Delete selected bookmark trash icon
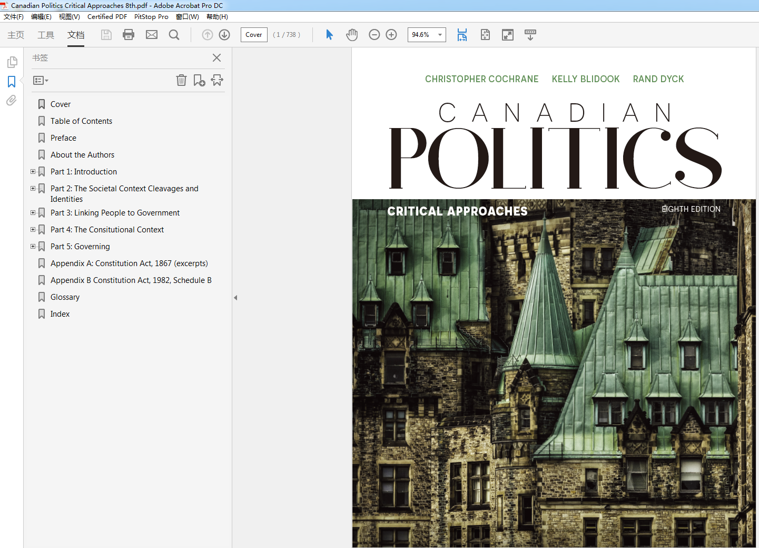 point(181,80)
